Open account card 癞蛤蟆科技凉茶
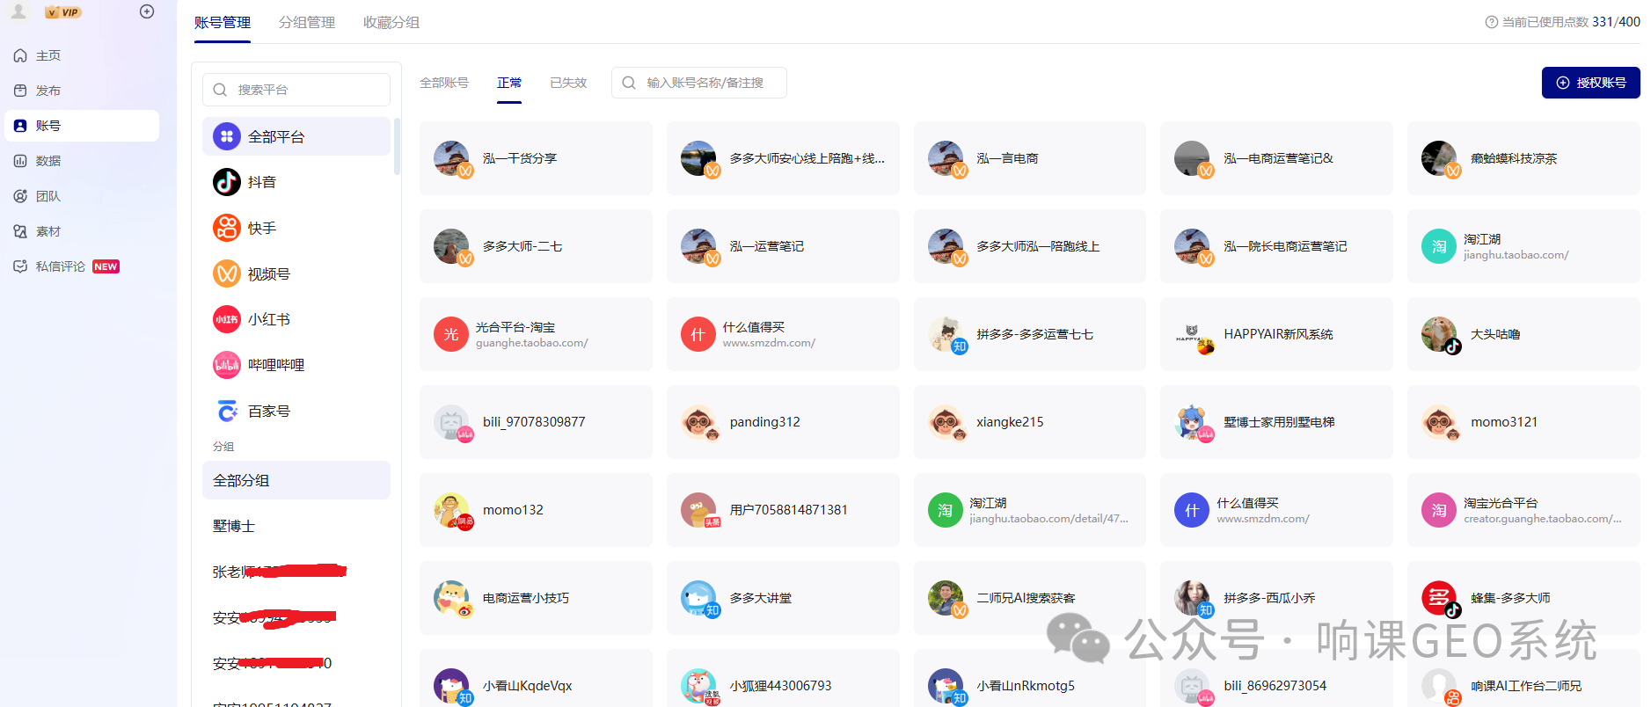This screenshot has height=707, width=1651. (x=1523, y=158)
